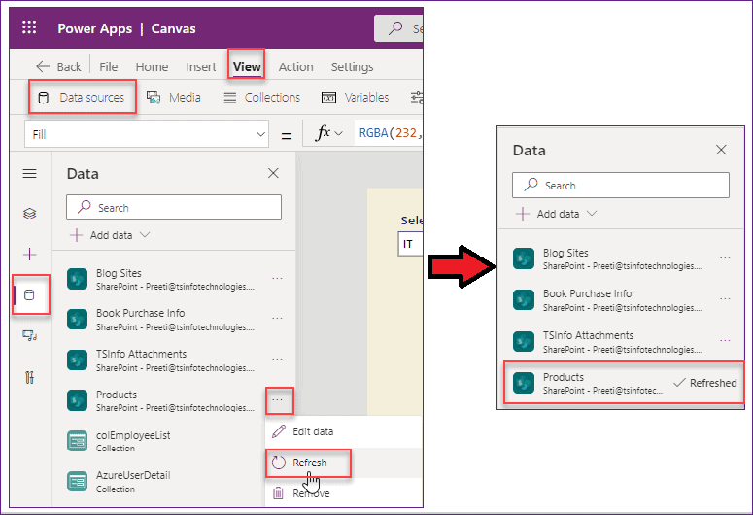Click Variables in the ribbon
753x515 pixels.
click(356, 97)
